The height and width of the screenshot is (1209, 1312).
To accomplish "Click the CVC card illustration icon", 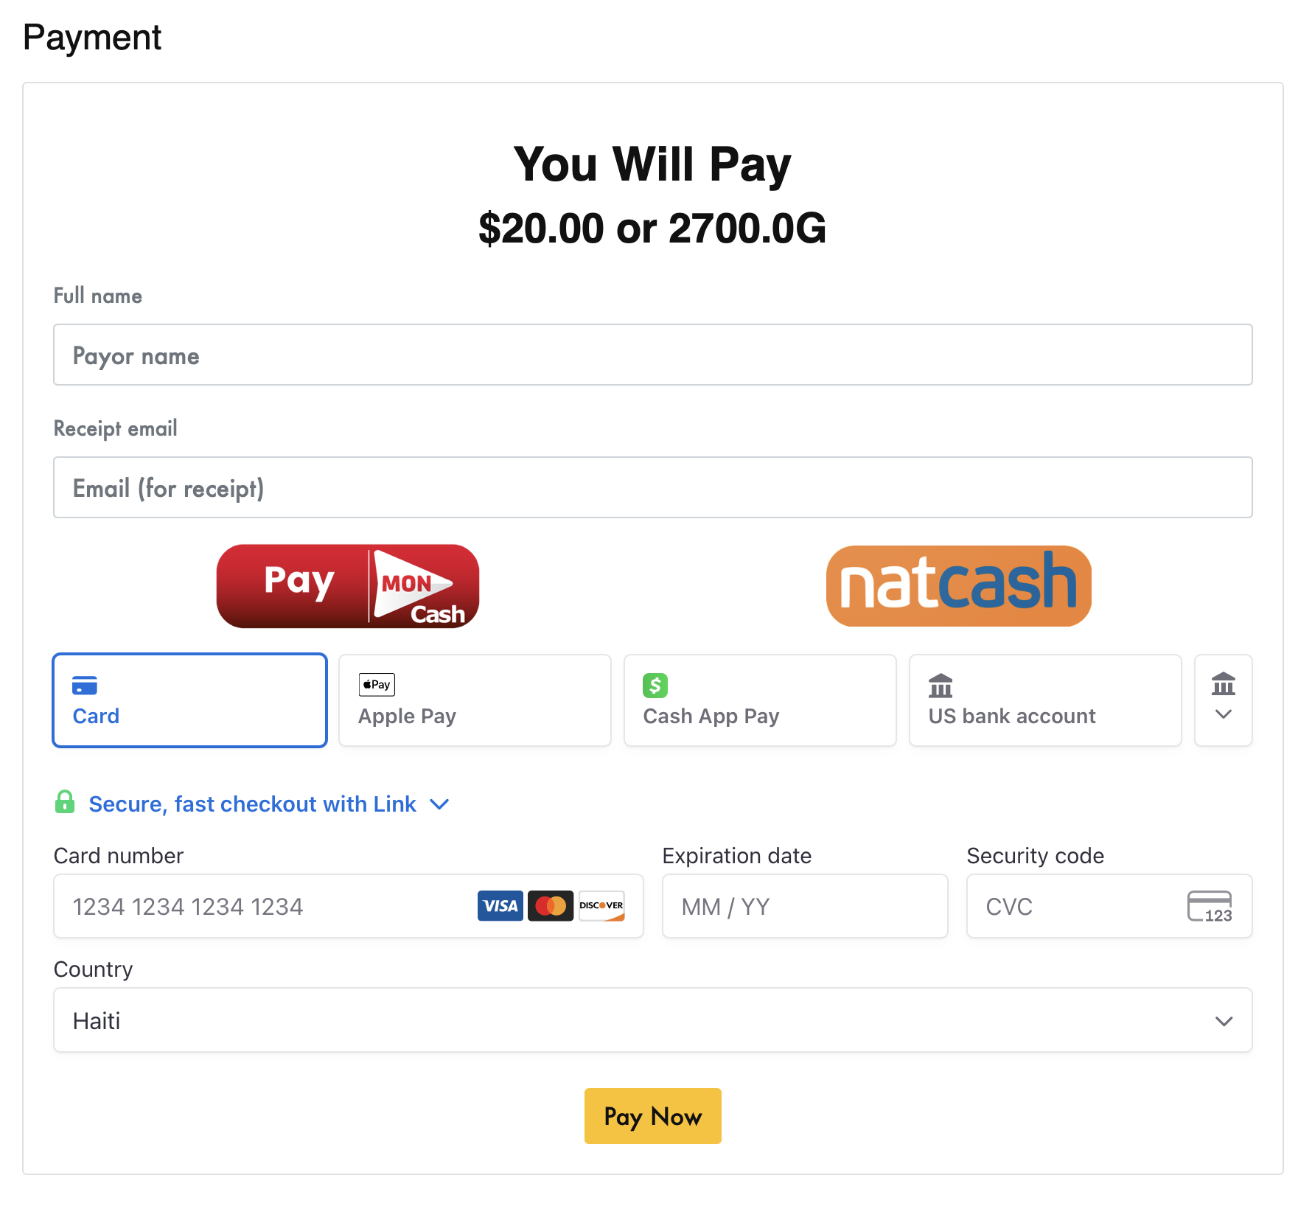I will point(1210,907).
